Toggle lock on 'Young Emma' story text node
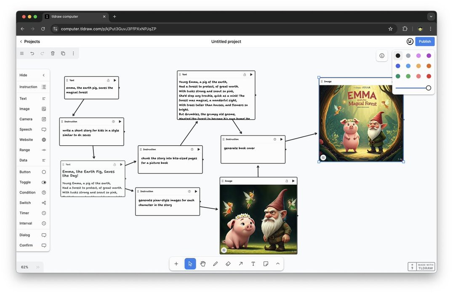This screenshot has height=294, width=453. (245, 74)
